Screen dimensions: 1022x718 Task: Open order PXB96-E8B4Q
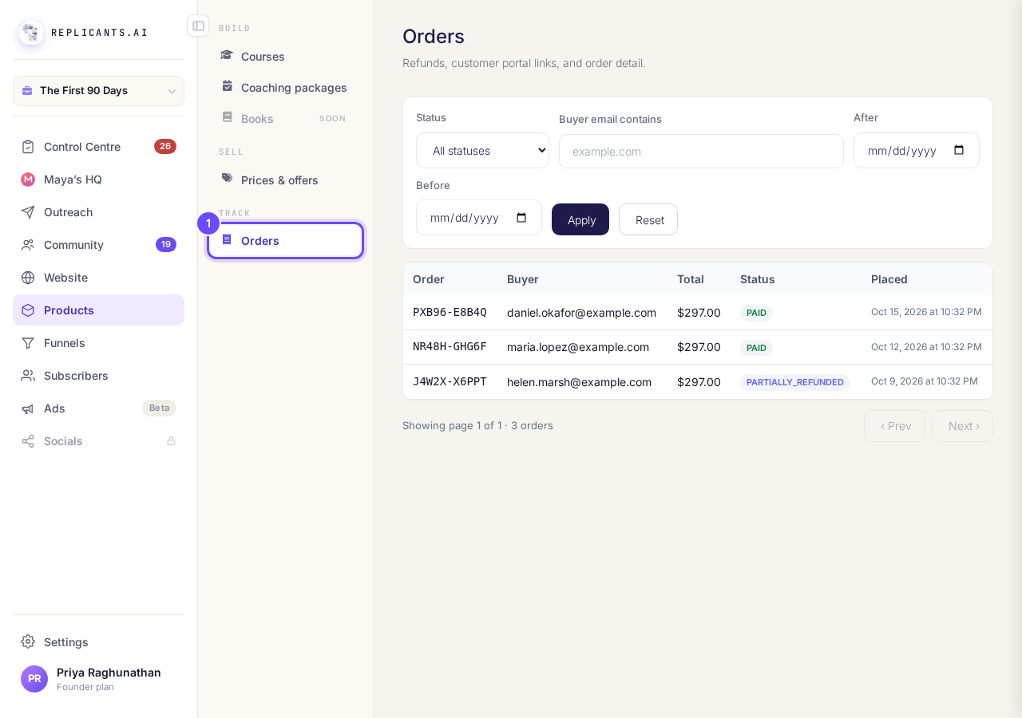point(450,313)
